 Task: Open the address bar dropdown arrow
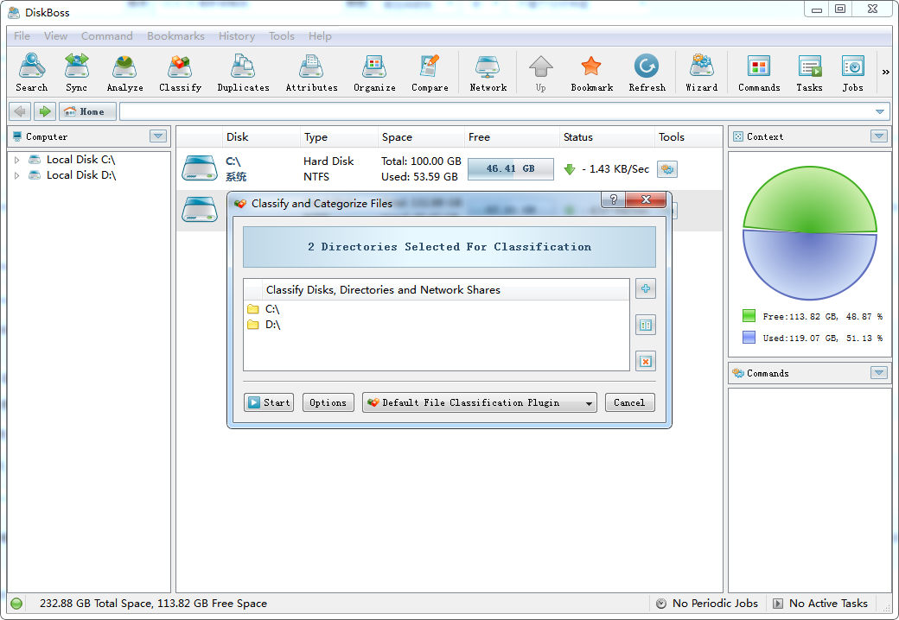(x=879, y=111)
